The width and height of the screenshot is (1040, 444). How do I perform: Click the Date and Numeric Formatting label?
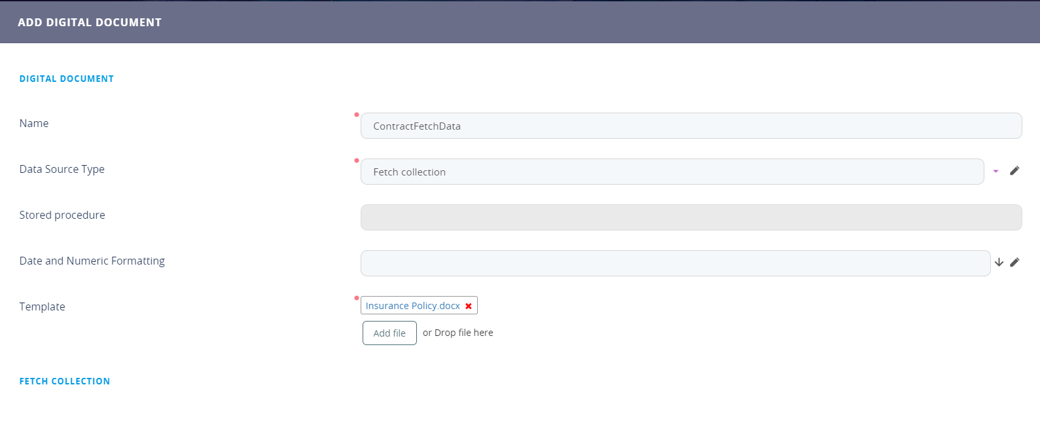(92, 261)
